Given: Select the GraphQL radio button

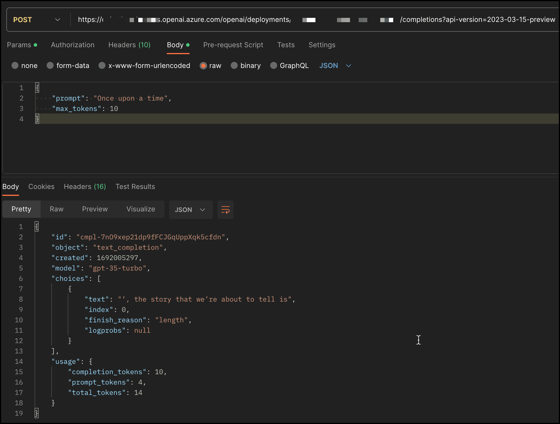Looking at the screenshot, I should coord(274,66).
